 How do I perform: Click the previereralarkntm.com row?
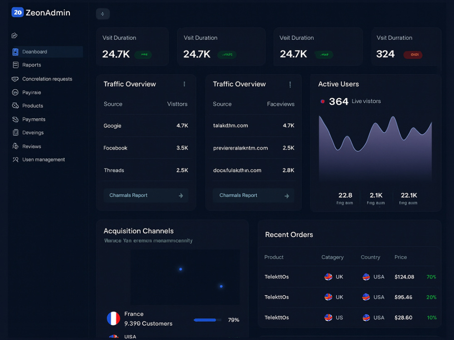pos(253,148)
